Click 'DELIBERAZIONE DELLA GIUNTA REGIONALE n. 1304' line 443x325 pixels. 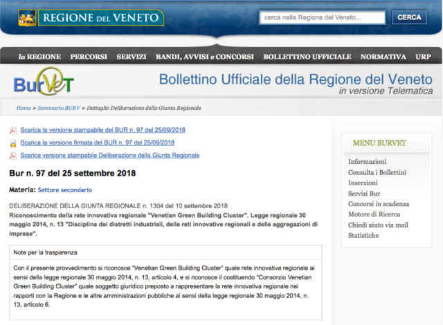[x=118, y=206]
